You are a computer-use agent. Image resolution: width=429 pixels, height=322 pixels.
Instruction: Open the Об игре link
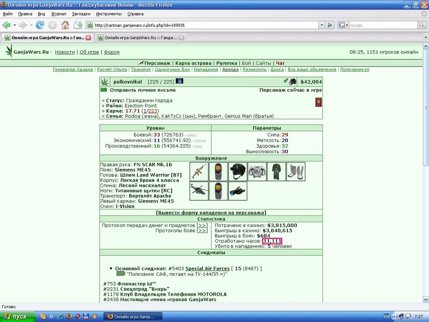[89, 52]
